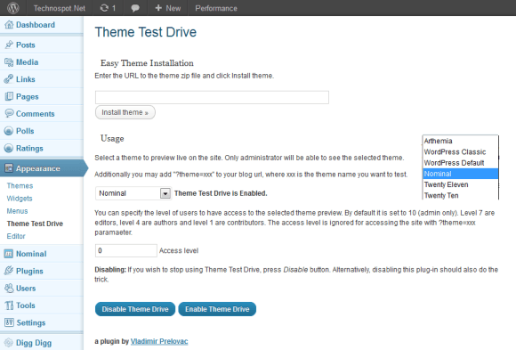Click the WordPress logo icon
This screenshot has height=350, width=516.
coord(13,8)
